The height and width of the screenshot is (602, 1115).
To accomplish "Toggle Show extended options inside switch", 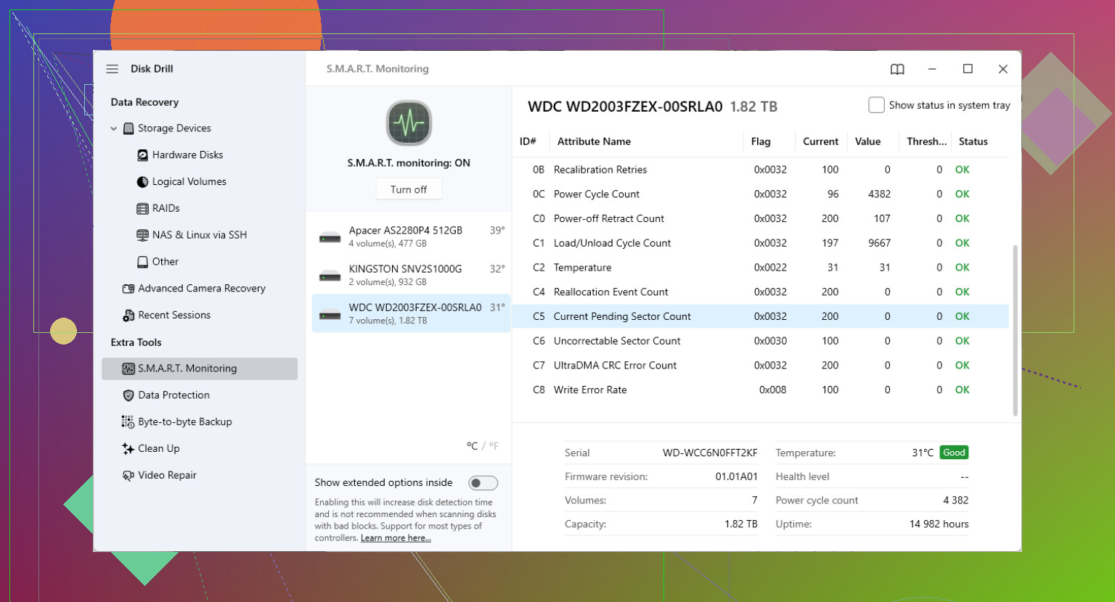I will pyautogui.click(x=483, y=483).
